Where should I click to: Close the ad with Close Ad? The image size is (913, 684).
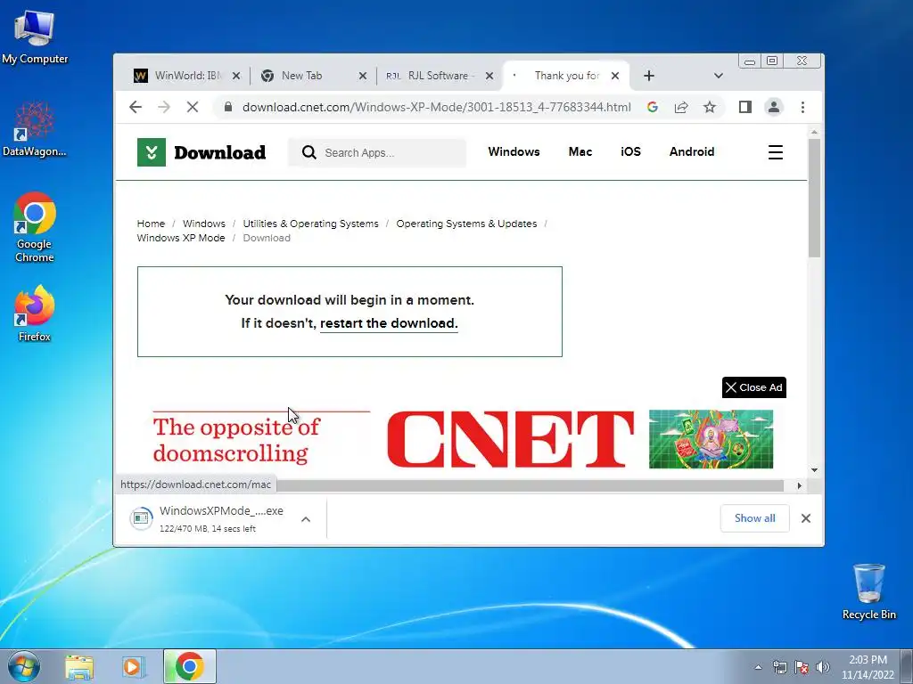click(754, 387)
